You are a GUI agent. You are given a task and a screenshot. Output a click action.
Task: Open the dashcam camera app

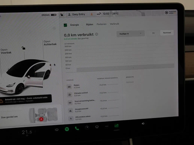pyautogui.click(x=87, y=127)
